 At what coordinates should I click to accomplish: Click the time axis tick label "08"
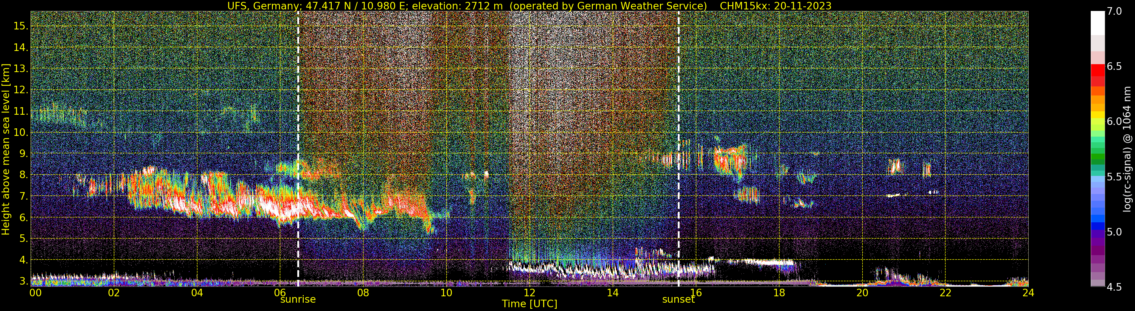point(363,293)
